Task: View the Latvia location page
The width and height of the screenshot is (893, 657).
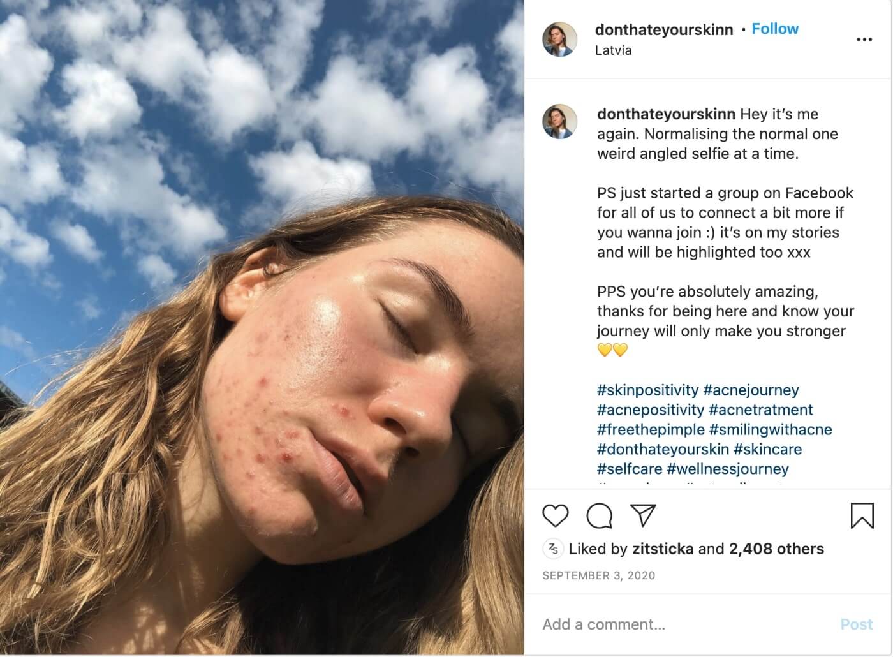Action: pos(612,50)
